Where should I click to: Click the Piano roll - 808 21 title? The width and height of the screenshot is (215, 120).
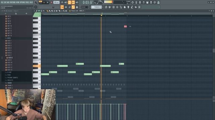(x=78, y=11)
